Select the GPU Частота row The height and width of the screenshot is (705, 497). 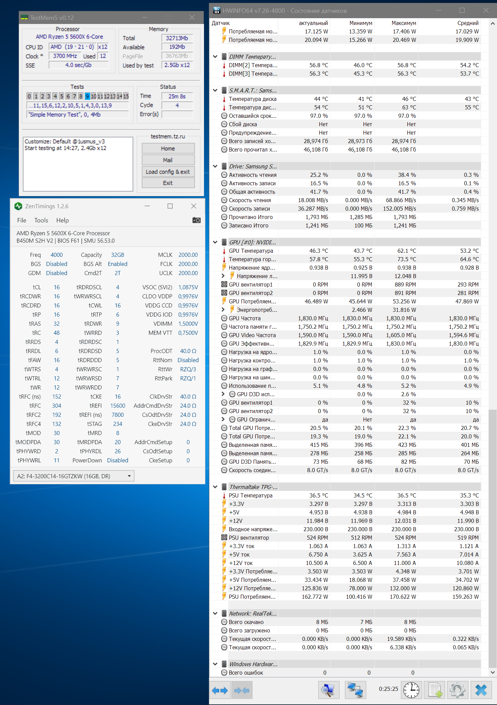pos(345,318)
